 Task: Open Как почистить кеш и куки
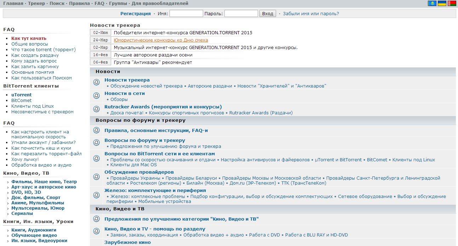[x=41, y=148]
